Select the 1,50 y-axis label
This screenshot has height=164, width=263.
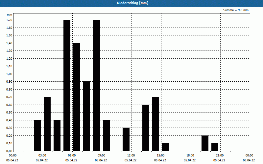tap(9, 35)
